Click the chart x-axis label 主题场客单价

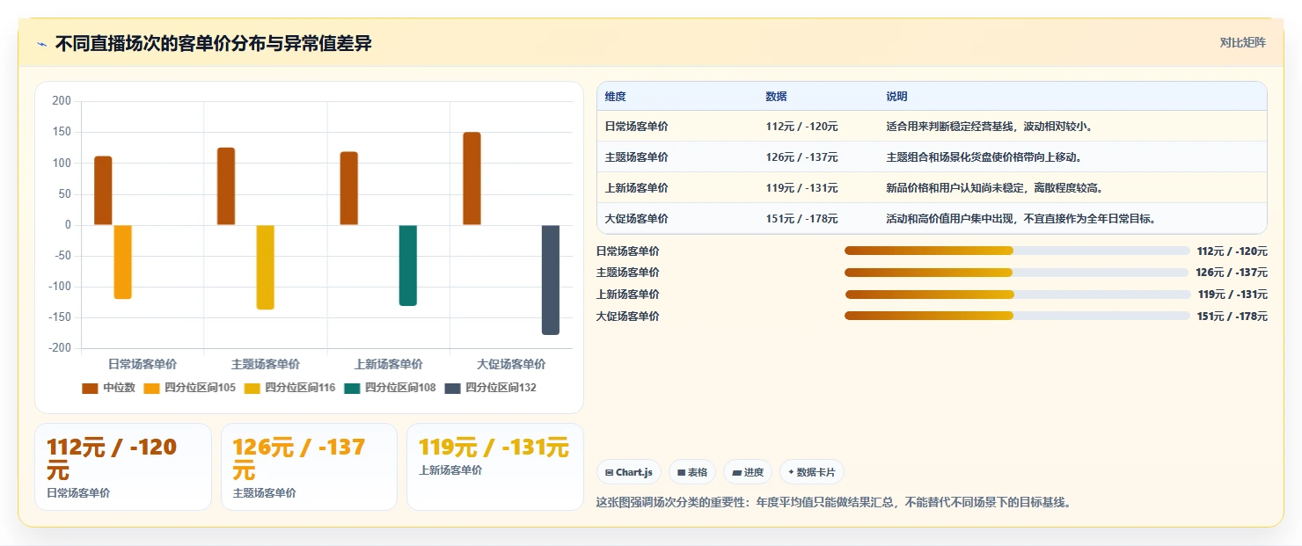pyautogui.click(x=266, y=364)
